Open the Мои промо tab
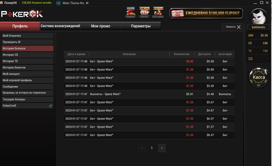 point(100,26)
